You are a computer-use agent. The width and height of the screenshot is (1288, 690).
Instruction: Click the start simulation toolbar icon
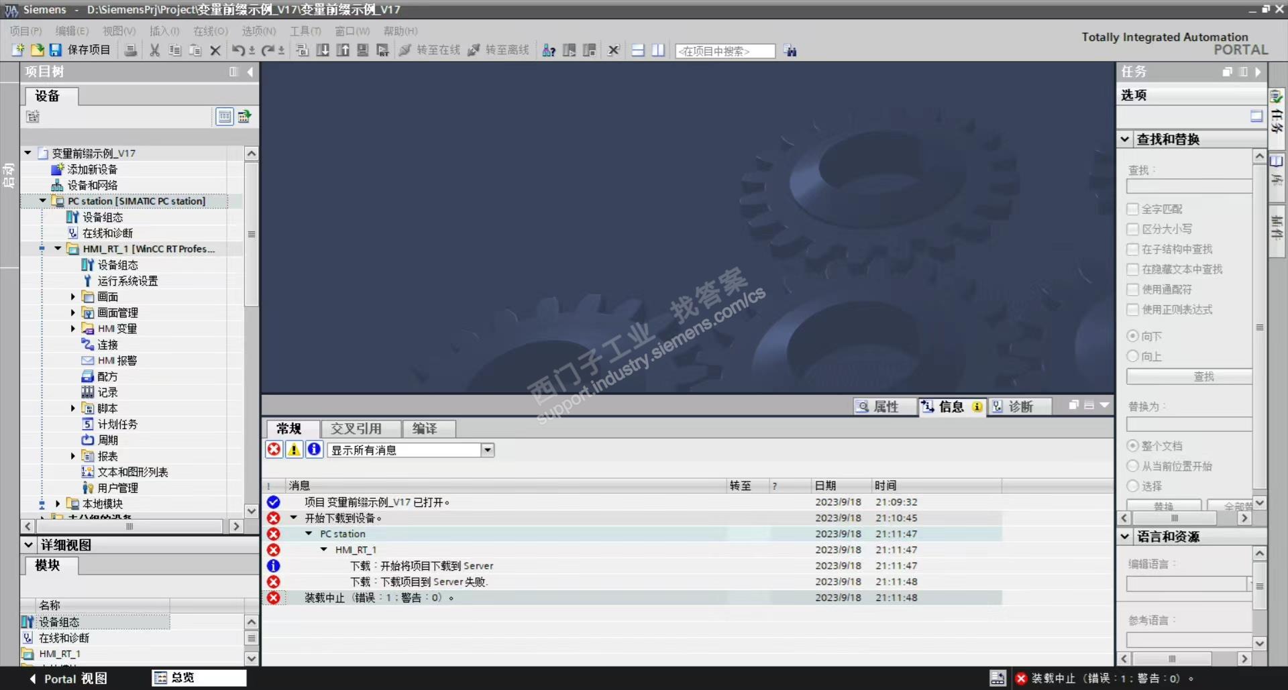coord(363,50)
